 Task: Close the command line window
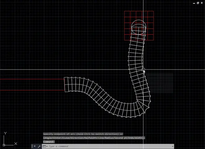pyautogui.click(x=34, y=146)
